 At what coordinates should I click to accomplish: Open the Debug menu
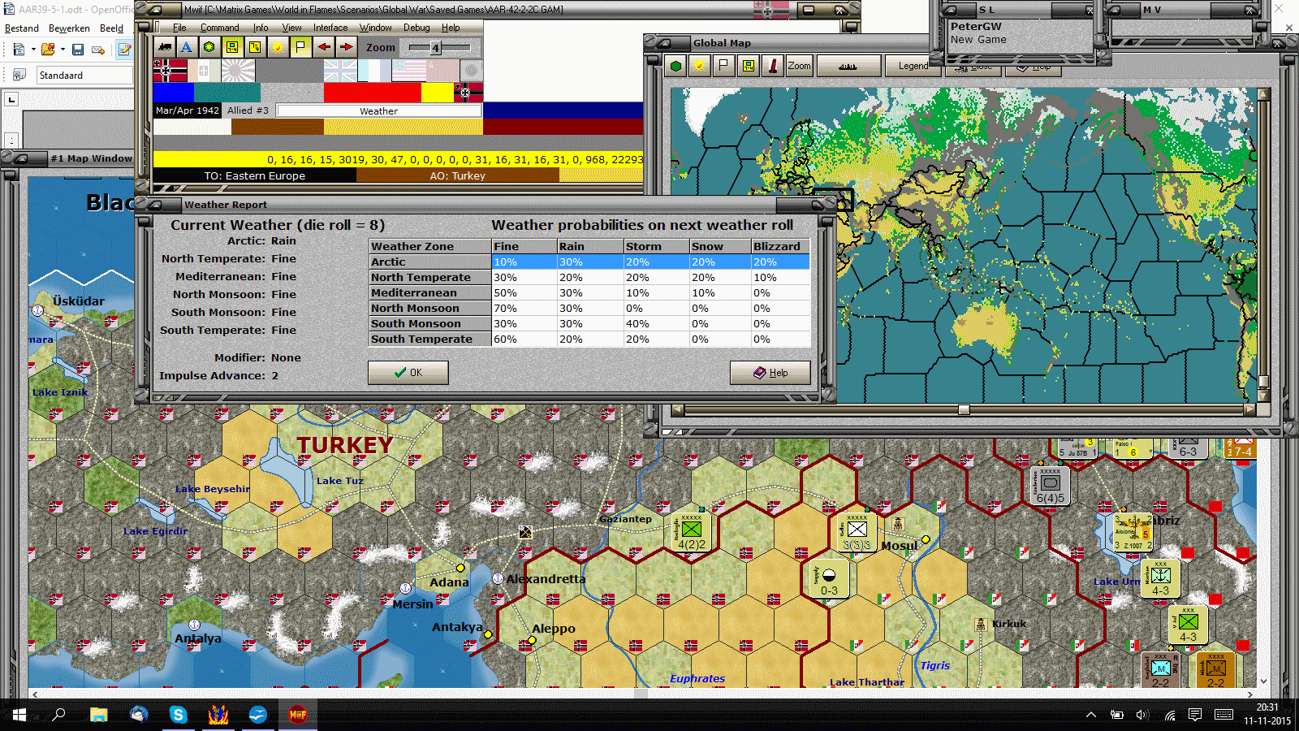[x=416, y=28]
